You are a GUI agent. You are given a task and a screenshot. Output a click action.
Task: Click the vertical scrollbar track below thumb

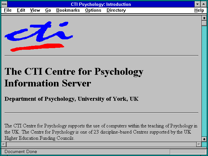[x=204, y=81]
